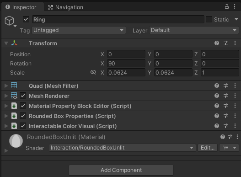Image resolution: width=241 pixels, height=177 pixels.
Task: Open Transform help reference
Action: click(217, 43)
